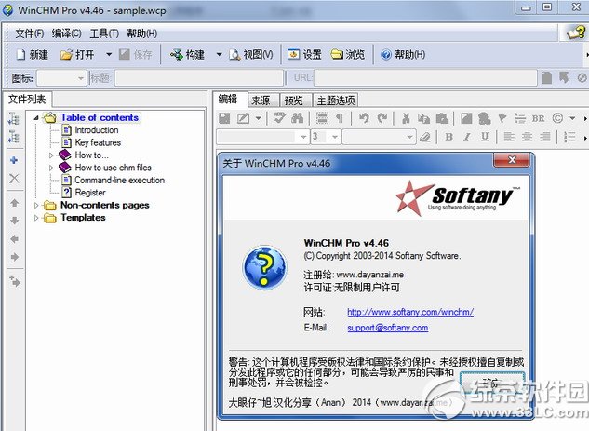Click the copy icon in editor toolbar

(423, 118)
